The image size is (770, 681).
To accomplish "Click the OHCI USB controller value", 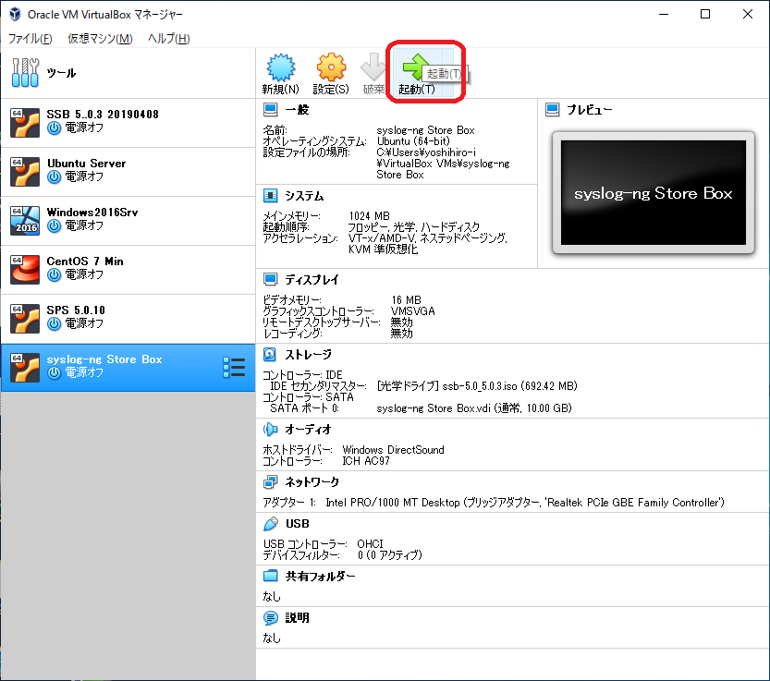I will click(370, 544).
